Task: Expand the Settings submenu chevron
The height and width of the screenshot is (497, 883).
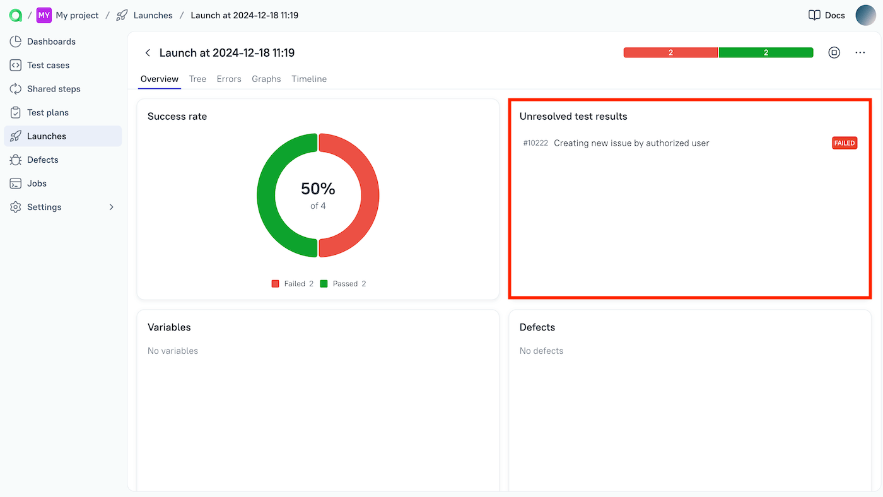Action: point(111,207)
